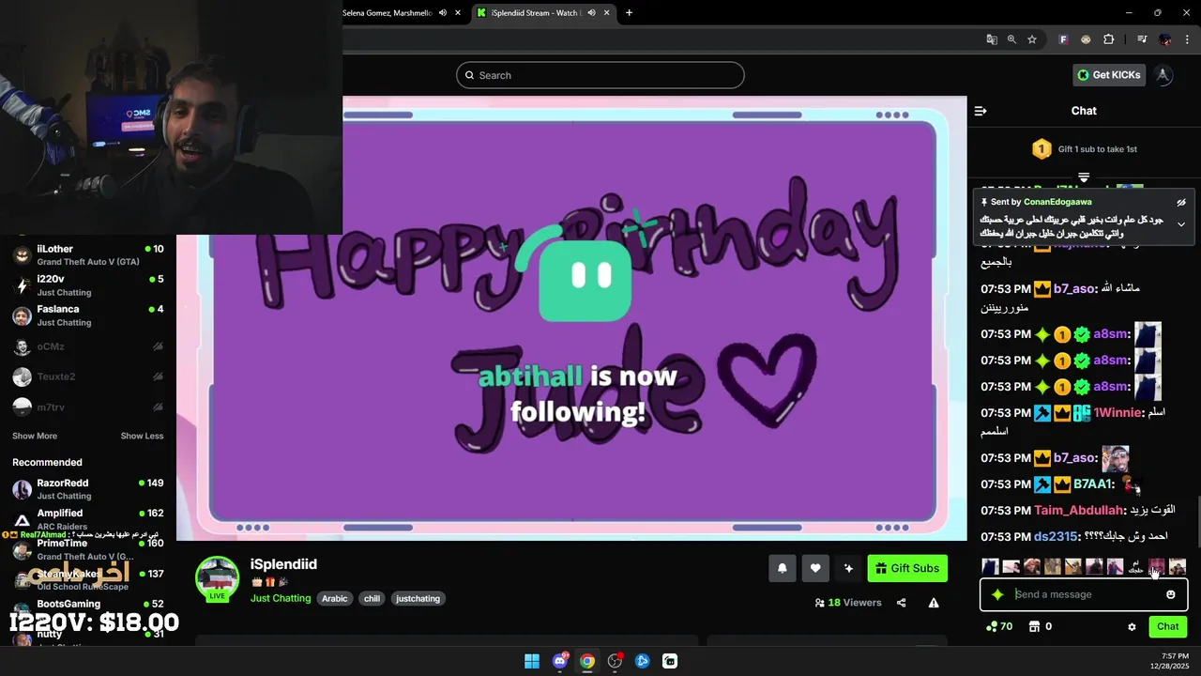Follow iSplendiid with the heart button
This screenshot has width=1201, height=676.
point(815,568)
